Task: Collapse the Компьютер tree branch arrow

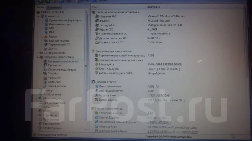Action: (38, 16)
